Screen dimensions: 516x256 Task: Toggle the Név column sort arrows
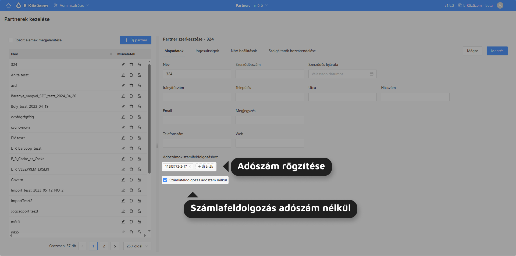coord(111,54)
